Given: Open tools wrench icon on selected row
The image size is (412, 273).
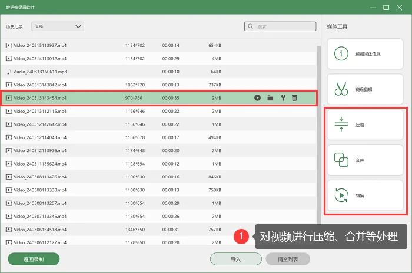Looking at the screenshot, I should 283,97.
